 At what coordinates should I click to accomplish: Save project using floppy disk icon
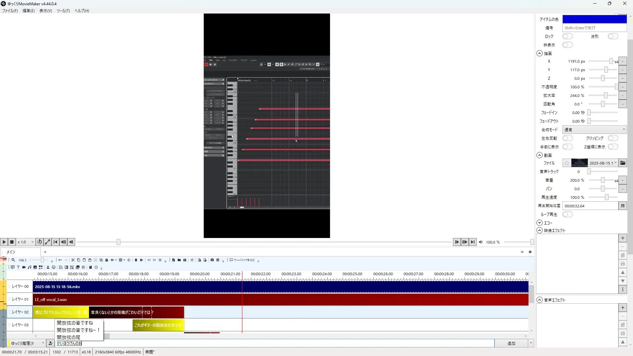pos(185,260)
